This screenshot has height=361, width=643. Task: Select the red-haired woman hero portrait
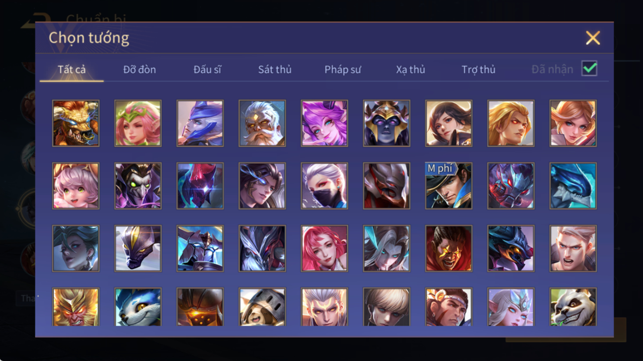click(324, 248)
